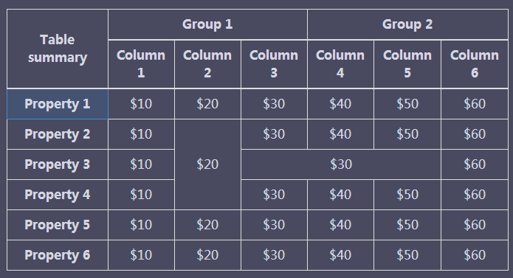Screen dimensions: 513x278
Task: Click the Property 4 row header
Action: [58, 195]
